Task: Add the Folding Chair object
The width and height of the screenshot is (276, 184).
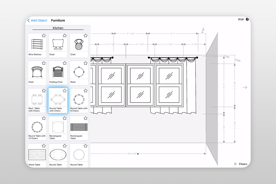Action: pyautogui.click(x=58, y=73)
